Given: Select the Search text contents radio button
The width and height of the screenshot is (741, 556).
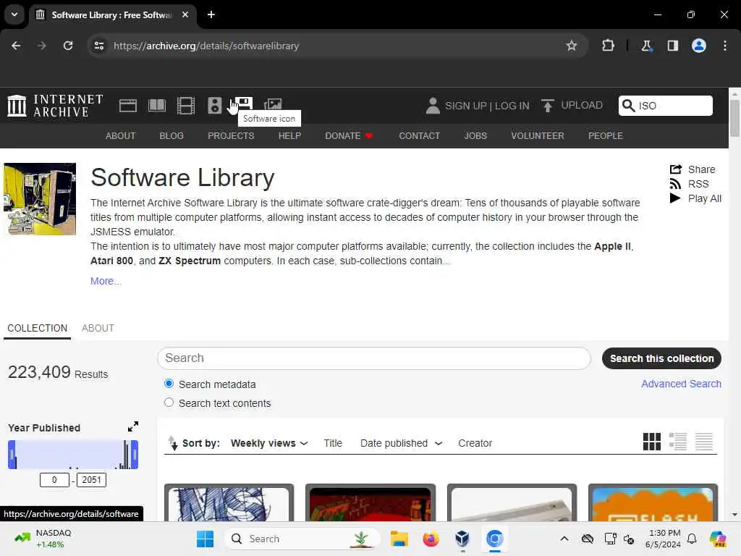Looking at the screenshot, I should click(x=169, y=403).
